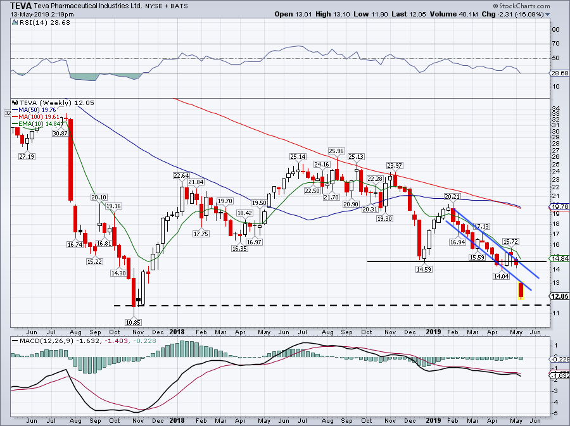Screen dimensions: 570x426
Task: Click the MA(50) 19.76 legend entry
Action: coord(34,110)
